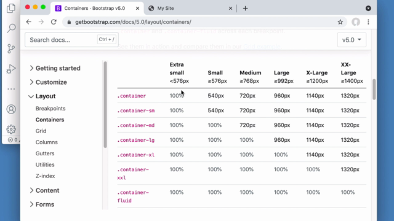Bookmark this page with the star icon
This screenshot has width=394, height=221.
[340, 22]
